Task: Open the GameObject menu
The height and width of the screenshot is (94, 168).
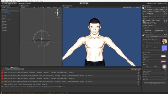Action: tap(15, 1)
